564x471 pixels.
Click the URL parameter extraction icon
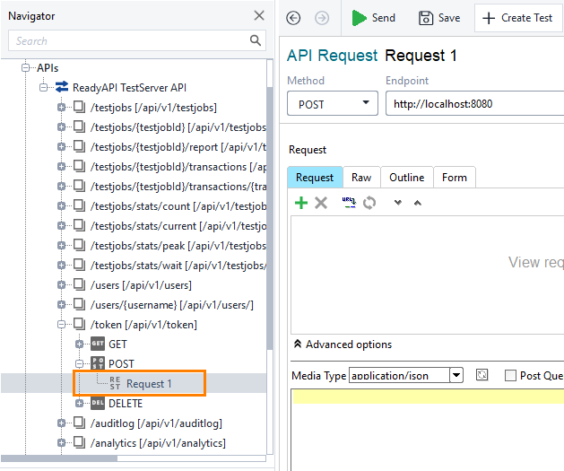[349, 203]
